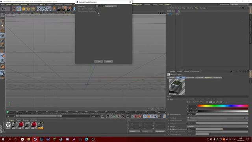Open the color wheel mode icon
Image resolution: width=252 pixels, height=142 pixels.
(x=194, y=102)
